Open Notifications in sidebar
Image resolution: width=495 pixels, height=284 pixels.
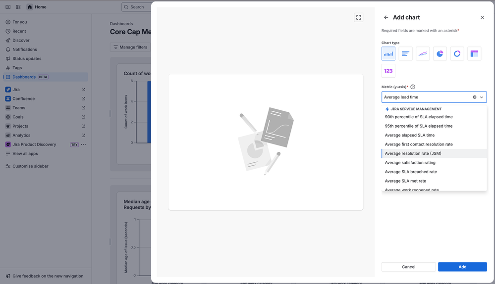coord(46,49)
